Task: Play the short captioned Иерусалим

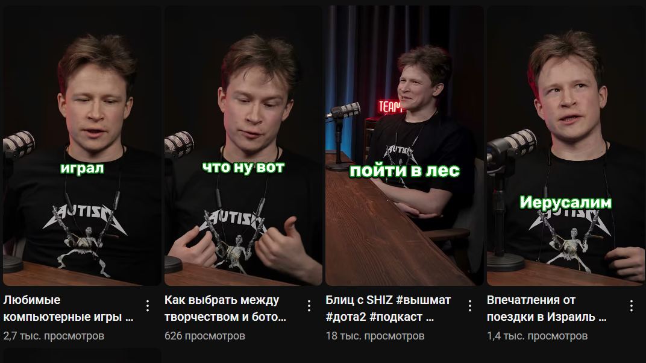Action: pos(566,145)
